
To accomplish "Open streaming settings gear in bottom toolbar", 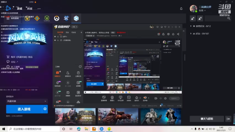I will [165, 98].
